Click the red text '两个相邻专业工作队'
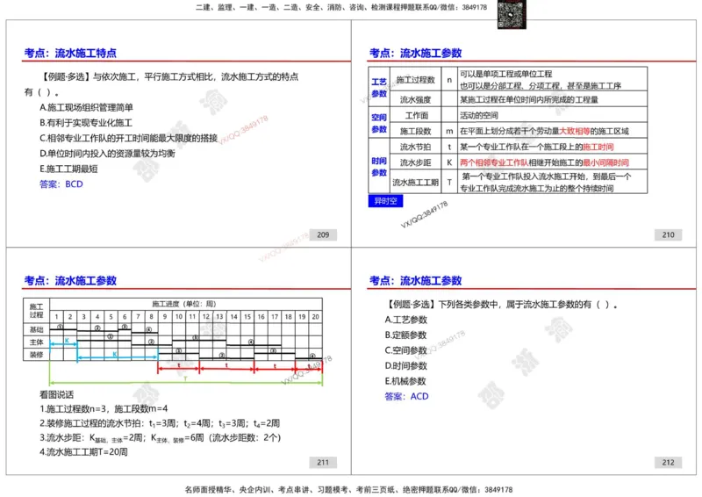 coord(494,162)
